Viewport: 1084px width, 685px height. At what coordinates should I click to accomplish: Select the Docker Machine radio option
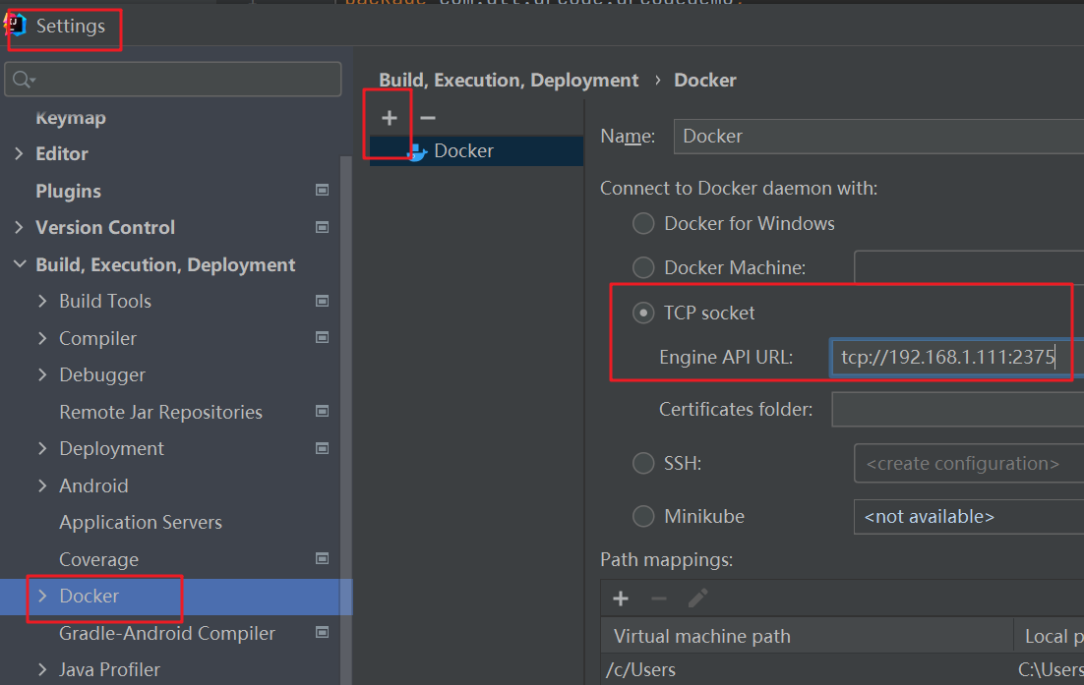pos(643,266)
